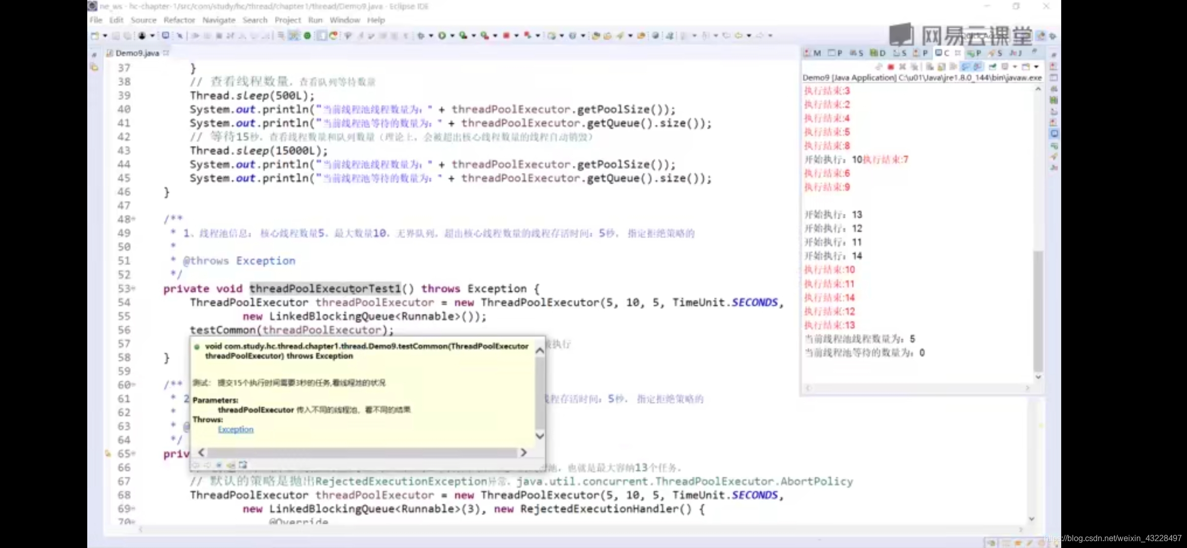1187x548 pixels.
Task: Click the Open Console icon
Action: 1026,66
